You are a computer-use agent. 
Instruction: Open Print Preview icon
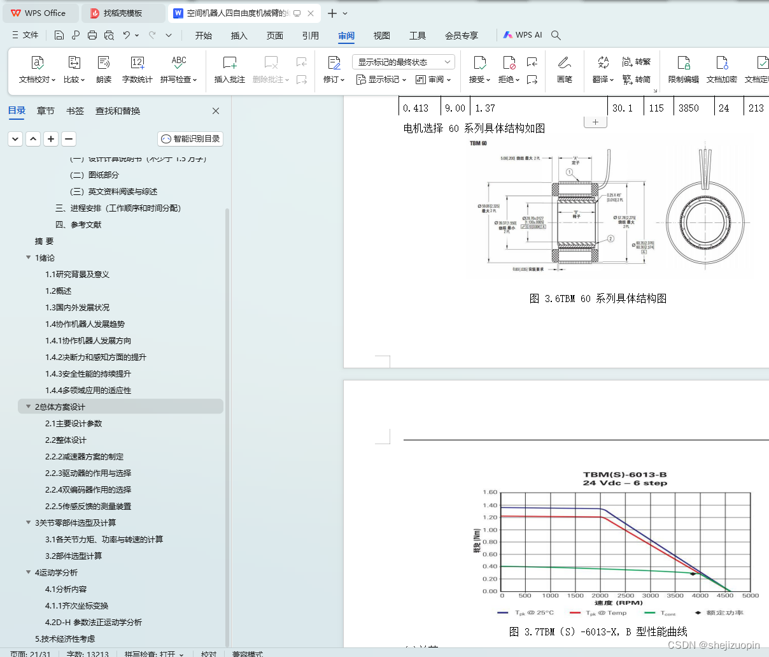(x=109, y=35)
